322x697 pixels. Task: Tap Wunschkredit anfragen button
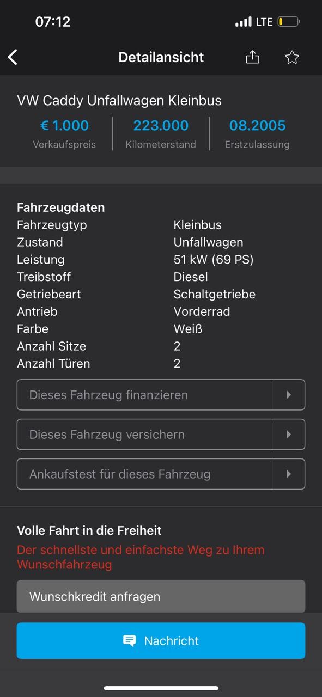click(161, 596)
